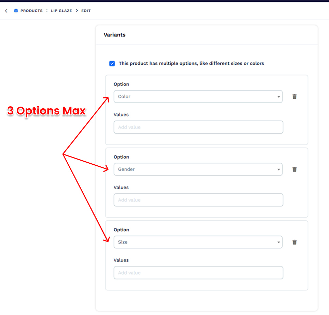
Task: Click the Option label above Size dropdown
Action: click(121, 230)
